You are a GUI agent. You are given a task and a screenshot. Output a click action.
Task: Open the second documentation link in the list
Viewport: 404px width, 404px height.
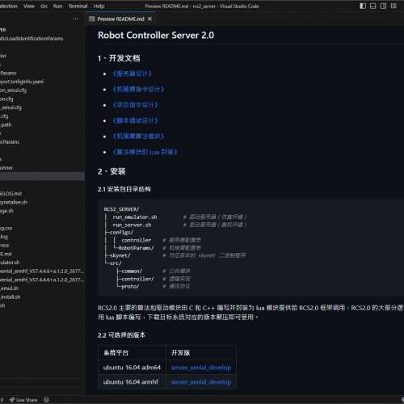tap(138, 89)
